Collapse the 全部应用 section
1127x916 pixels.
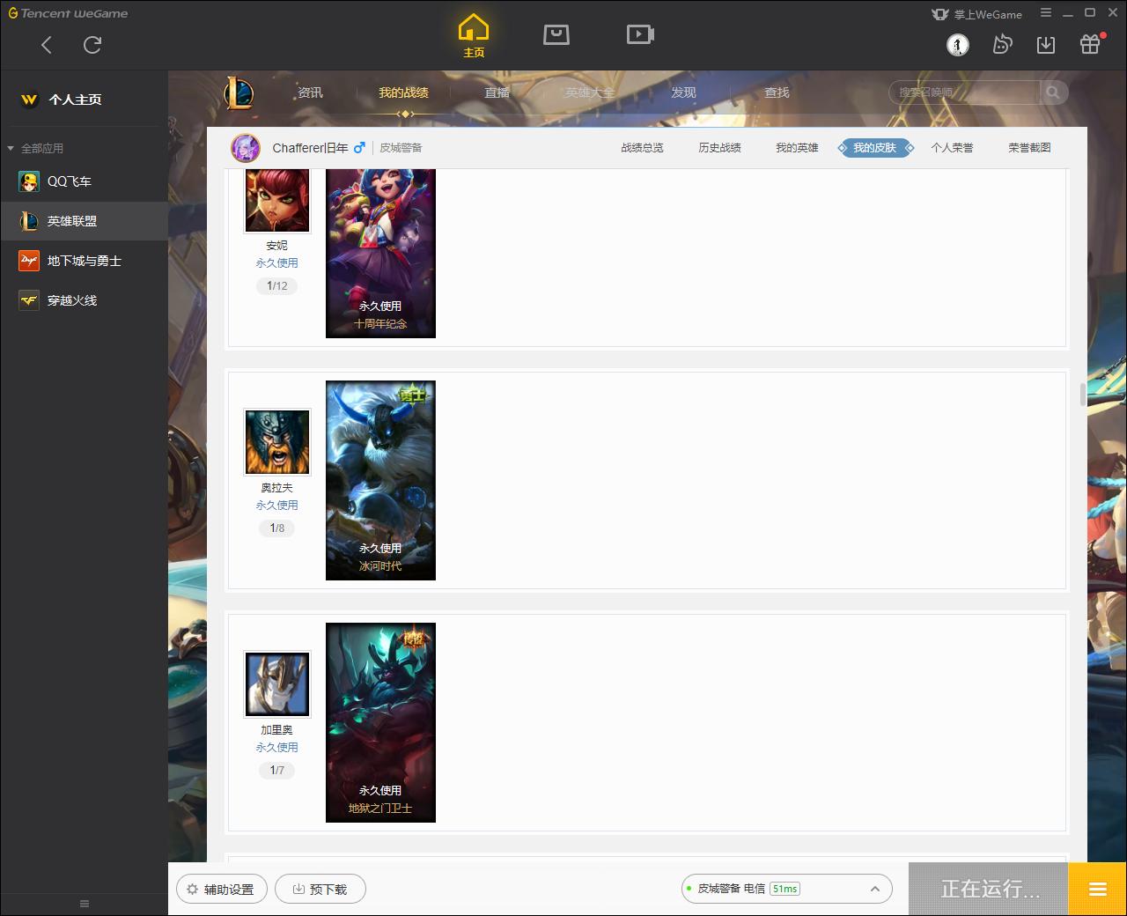coord(35,148)
